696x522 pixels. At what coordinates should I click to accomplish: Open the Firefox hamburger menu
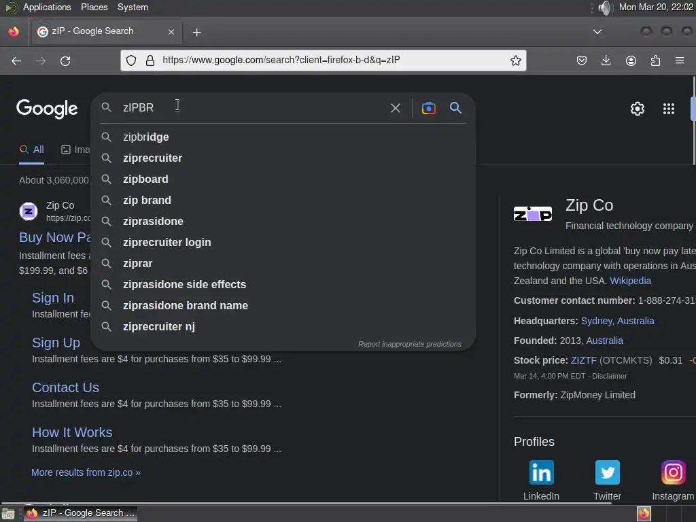tap(680, 60)
